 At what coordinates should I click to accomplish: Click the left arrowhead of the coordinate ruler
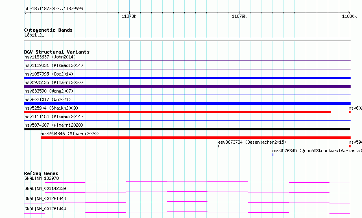pos(25,13)
